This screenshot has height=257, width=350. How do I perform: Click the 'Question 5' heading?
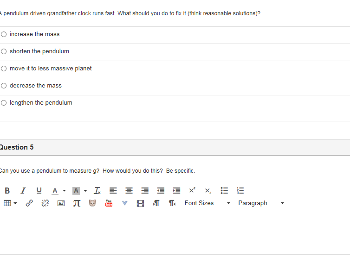pos(17,147)
